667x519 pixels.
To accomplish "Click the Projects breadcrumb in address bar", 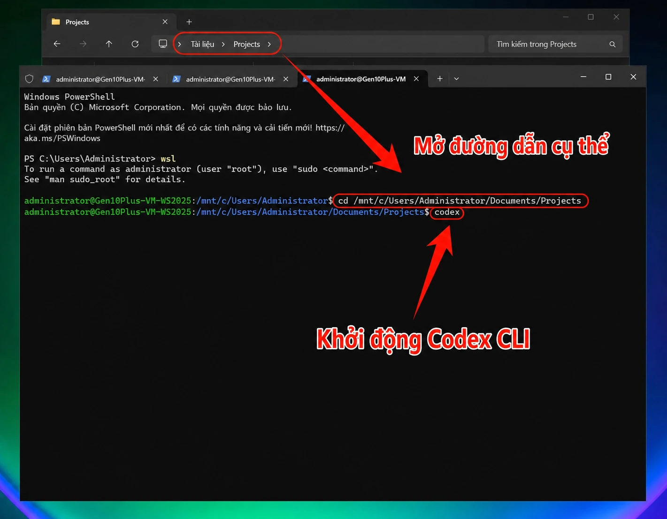I will 246,44.
